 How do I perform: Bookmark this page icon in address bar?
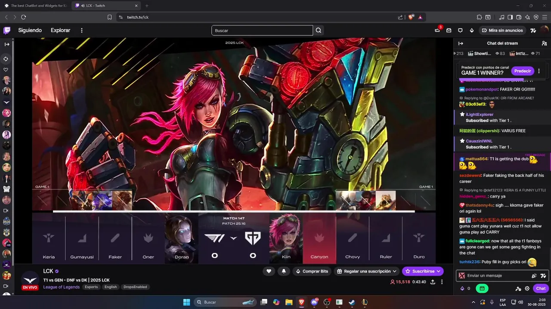[109, 17]
